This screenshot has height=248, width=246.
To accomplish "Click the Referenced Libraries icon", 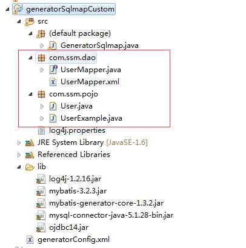I will click(30, 155).
